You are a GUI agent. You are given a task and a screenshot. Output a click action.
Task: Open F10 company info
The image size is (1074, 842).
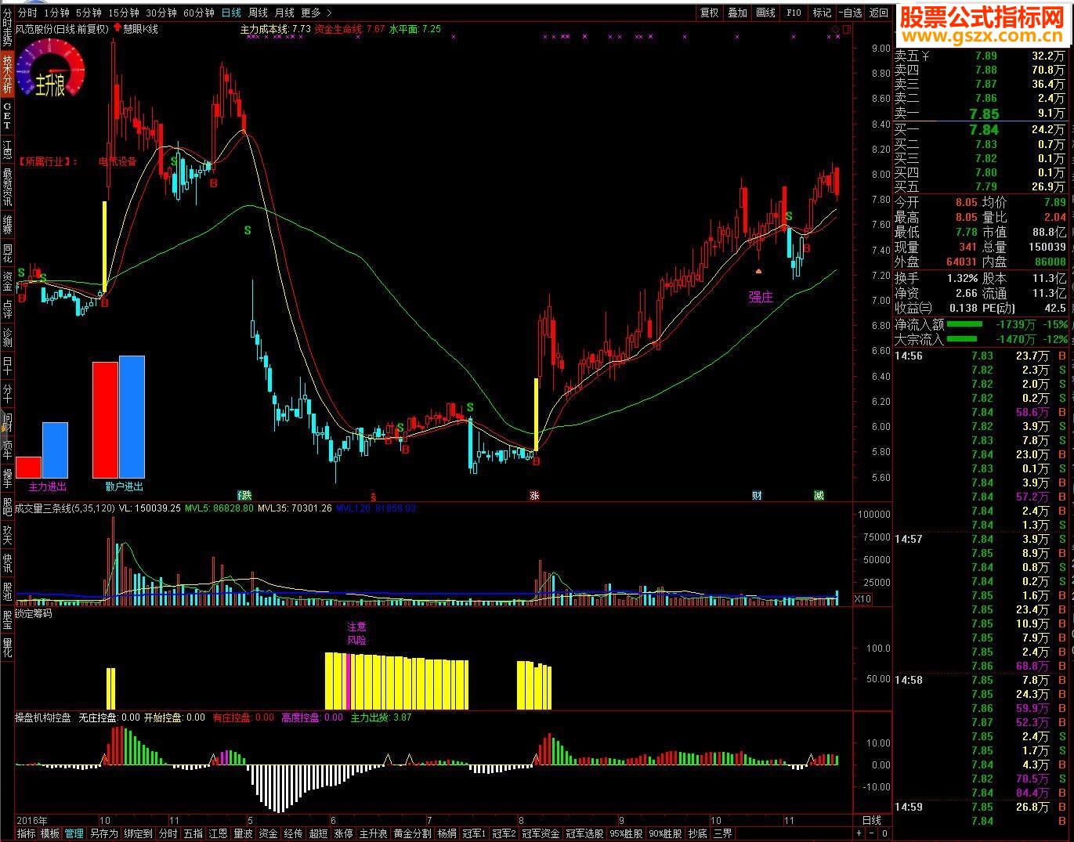794,13
